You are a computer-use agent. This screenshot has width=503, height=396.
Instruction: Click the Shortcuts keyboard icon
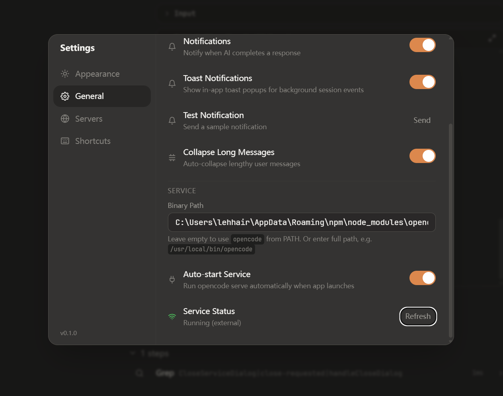click(65, 141)
